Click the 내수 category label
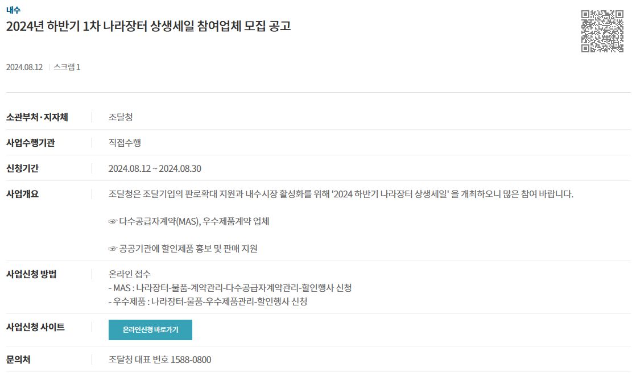Screen dimensions: 632x376 click(x=13, y=10)
